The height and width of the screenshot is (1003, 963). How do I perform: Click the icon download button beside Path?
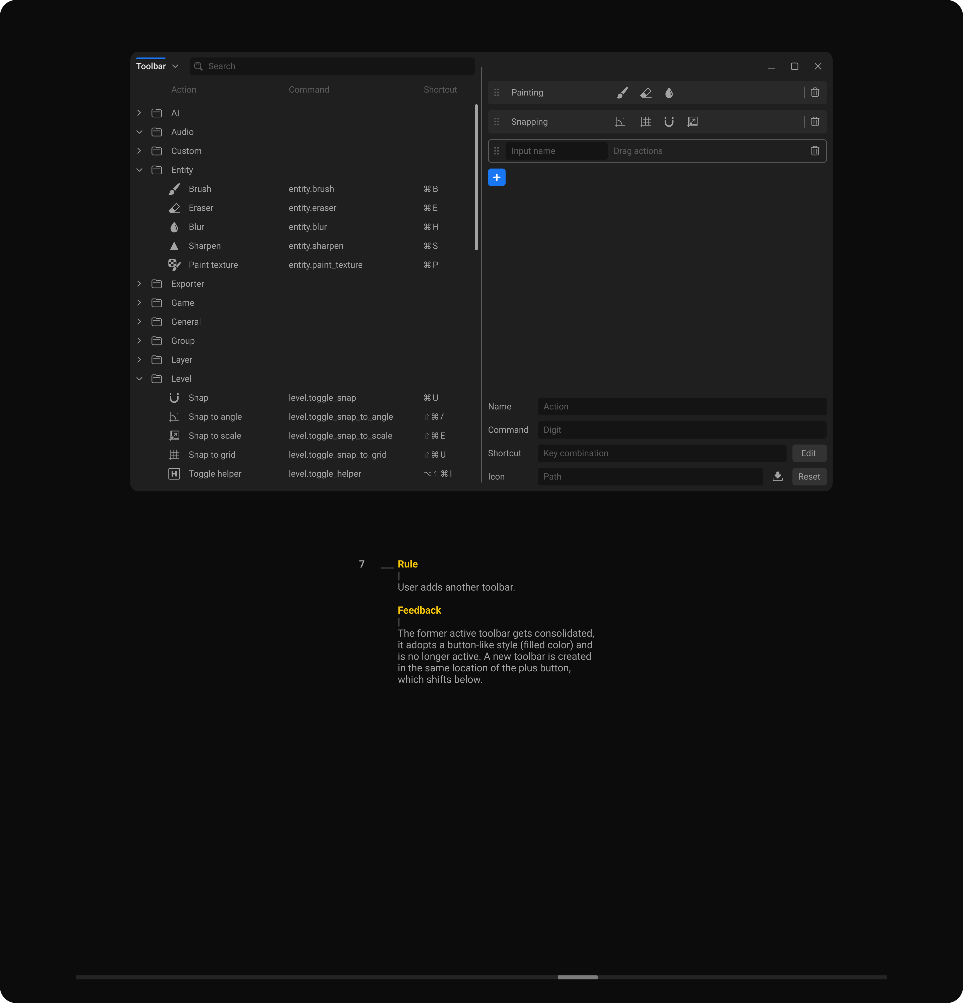(x=777, y=476)
